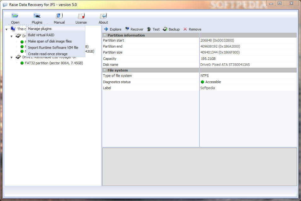The height and width of the screenshot is (201, 301).
Task: Choose Make span of disk image files
Action: pos(56,41)
